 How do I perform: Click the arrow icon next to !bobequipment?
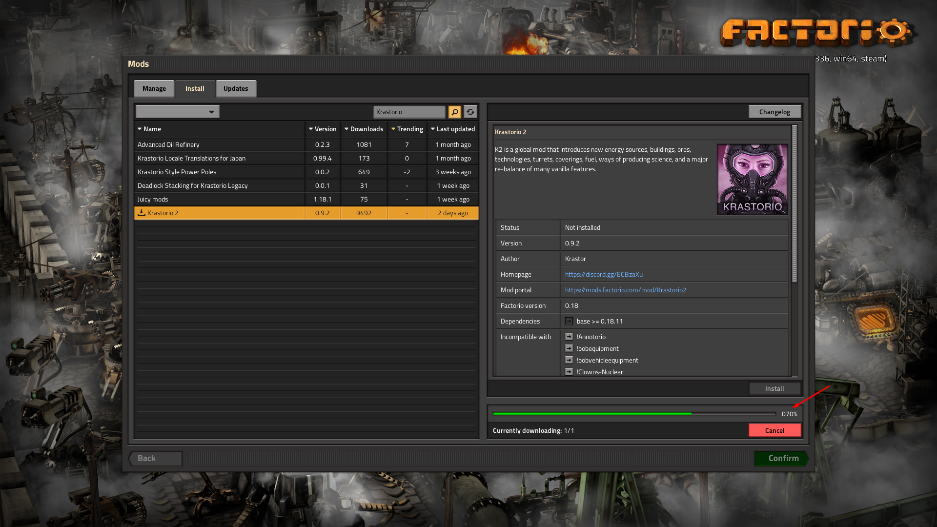(x=569, y=348)
